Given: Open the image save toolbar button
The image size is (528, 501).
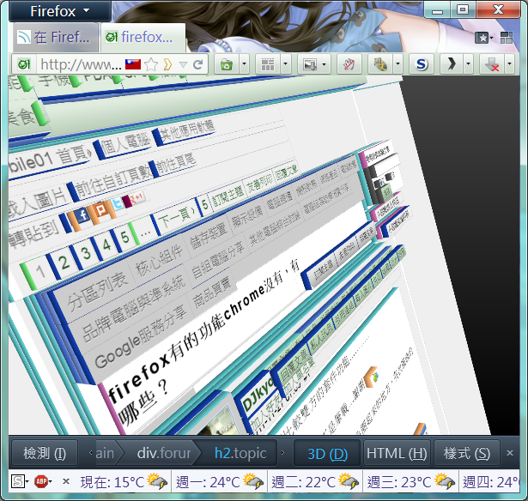Looking at the screenshot, I should pyautogui.click(x=314, y=64).
